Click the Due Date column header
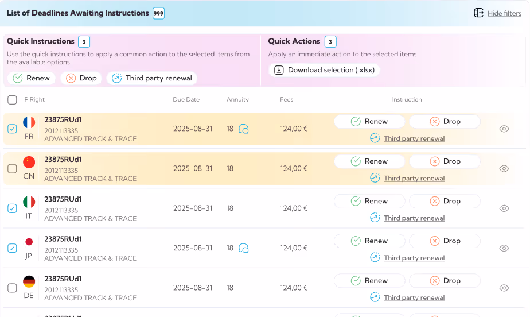 click(186, 99)
